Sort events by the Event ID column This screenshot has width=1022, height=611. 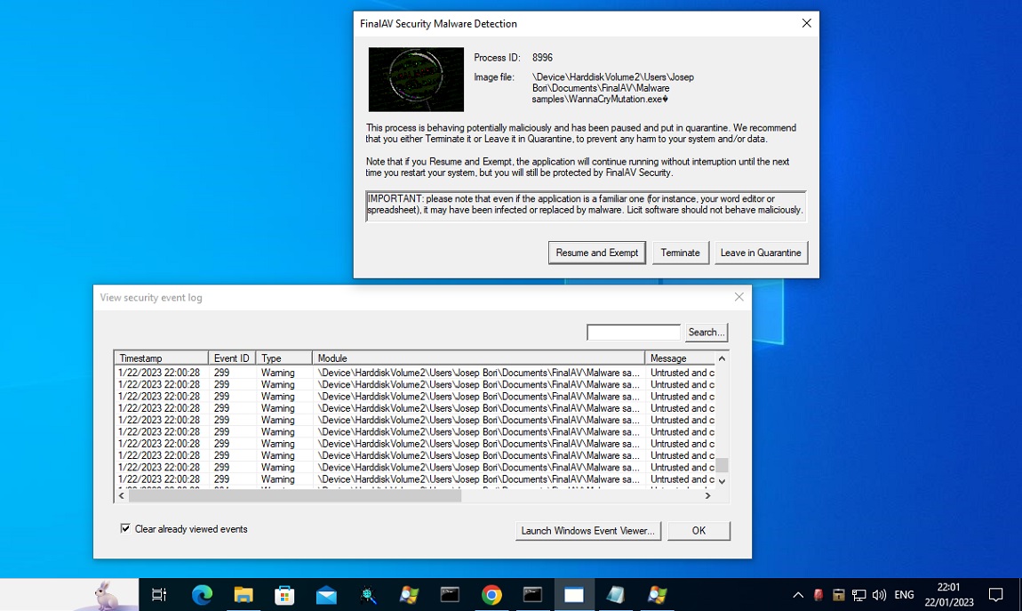pyautogui.click(x=232, y=358)
